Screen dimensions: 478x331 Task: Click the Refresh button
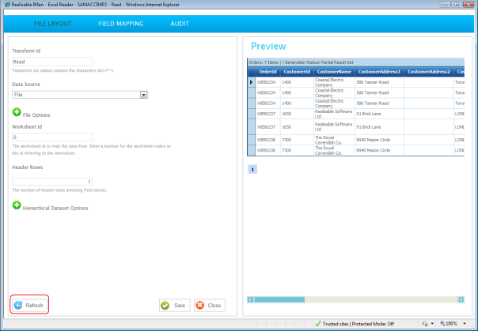(x=29, y=305)
